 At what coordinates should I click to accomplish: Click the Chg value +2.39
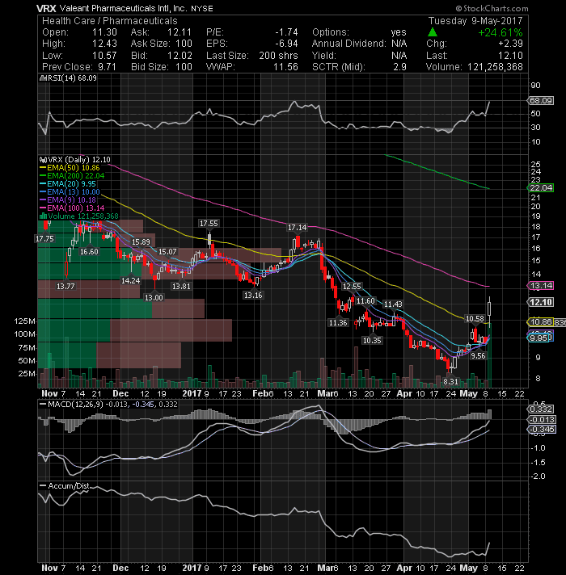click(510, 44)
